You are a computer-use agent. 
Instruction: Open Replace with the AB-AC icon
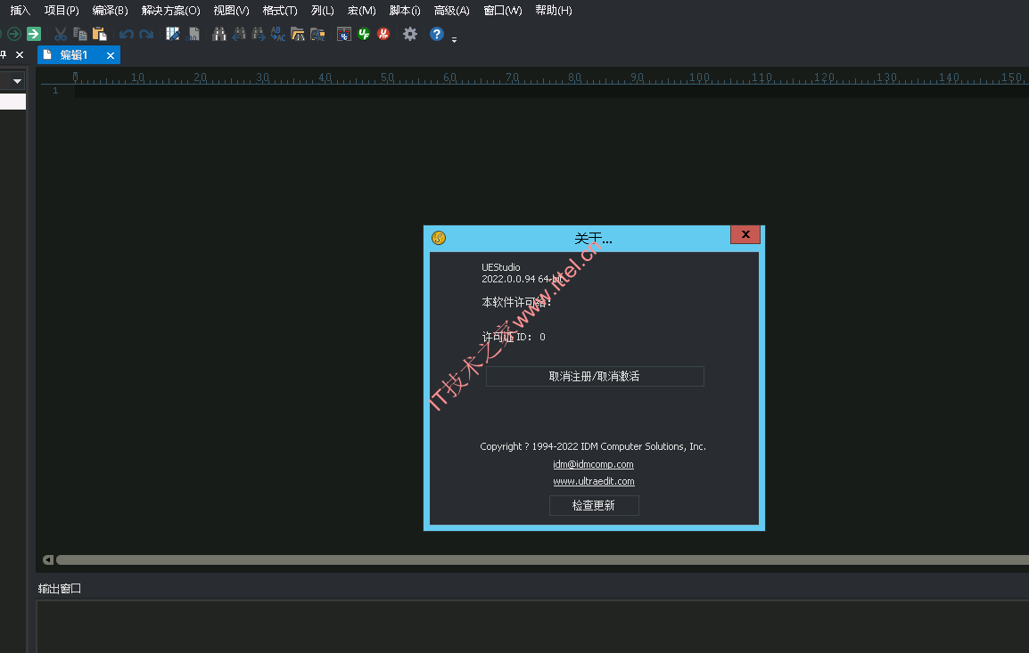(x=278, y=34)
